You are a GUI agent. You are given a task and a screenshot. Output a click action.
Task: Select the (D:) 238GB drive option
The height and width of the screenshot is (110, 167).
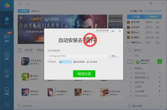(79, 62)
